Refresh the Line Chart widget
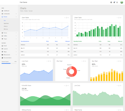 (x=49, y=61)
